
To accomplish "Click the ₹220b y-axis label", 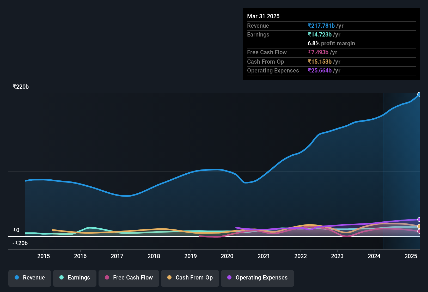I will [x=21, y=87].
